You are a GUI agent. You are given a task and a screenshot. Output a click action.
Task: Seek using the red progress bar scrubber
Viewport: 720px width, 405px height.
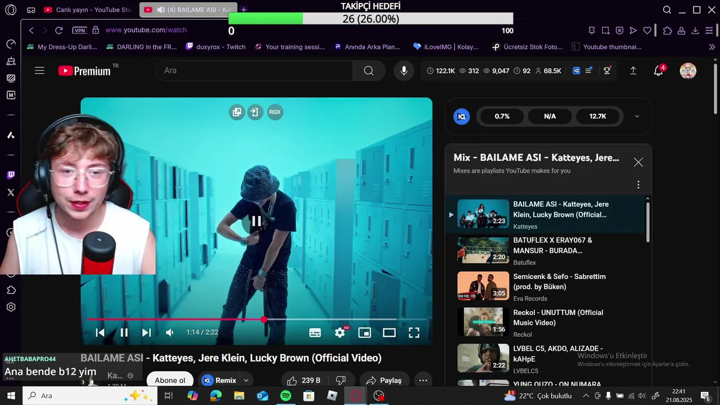click(x=264, y=319)
